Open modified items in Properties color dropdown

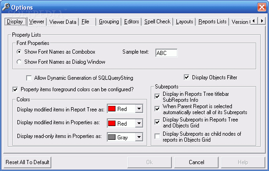click(x=139, y=123)
